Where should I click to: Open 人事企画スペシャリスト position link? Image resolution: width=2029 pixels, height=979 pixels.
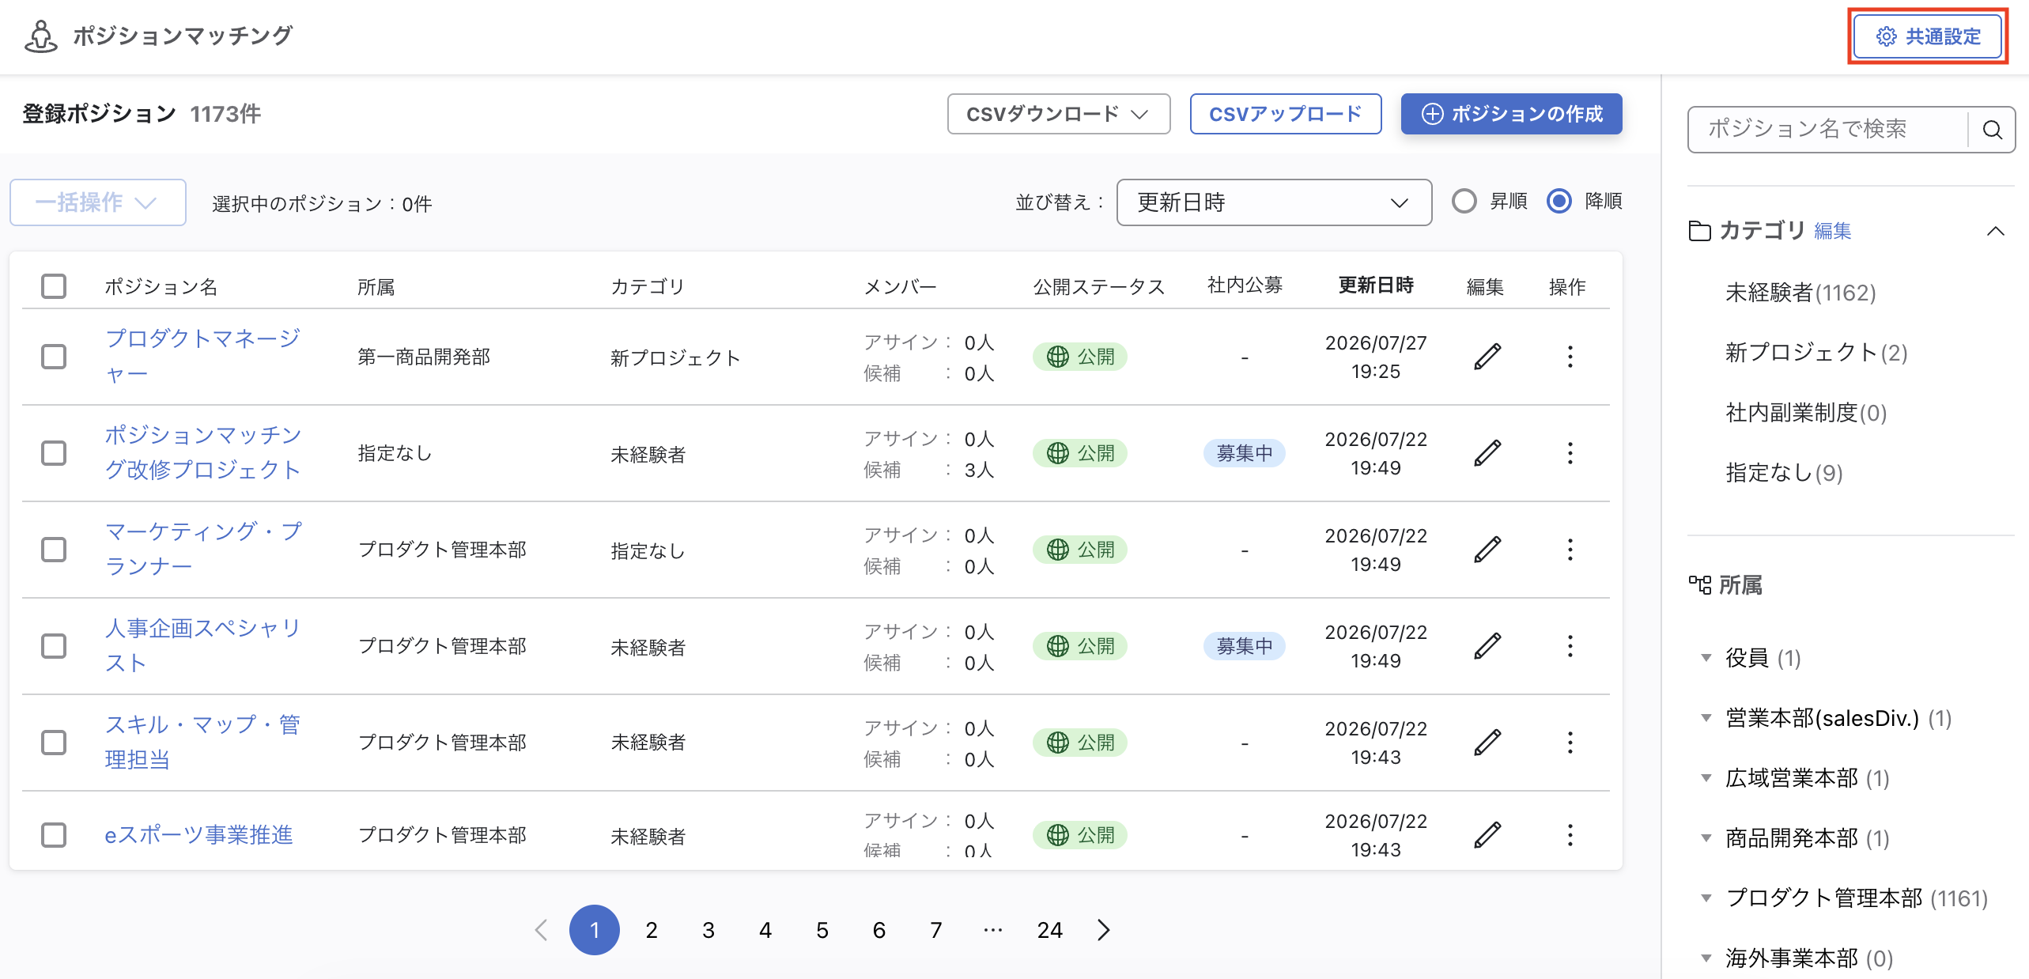(202, 645)
